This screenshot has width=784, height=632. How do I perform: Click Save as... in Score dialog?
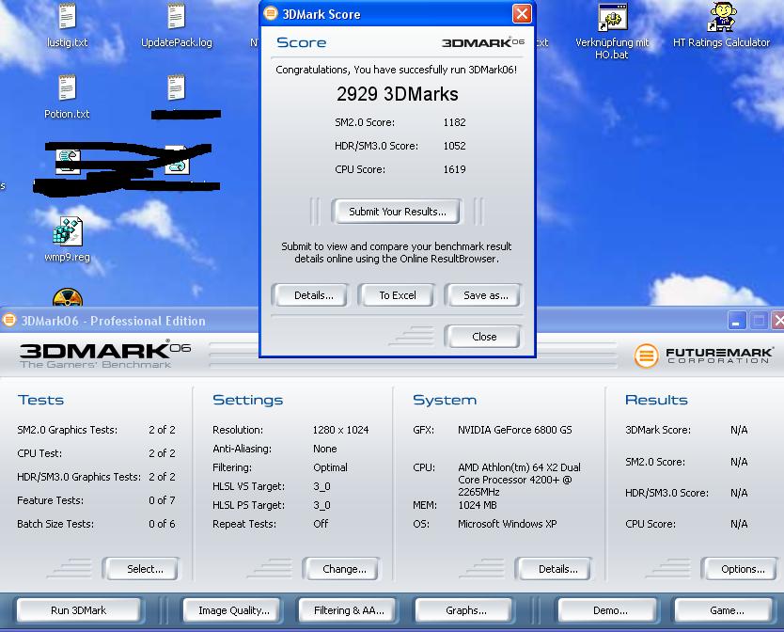(x=485, y=295)
